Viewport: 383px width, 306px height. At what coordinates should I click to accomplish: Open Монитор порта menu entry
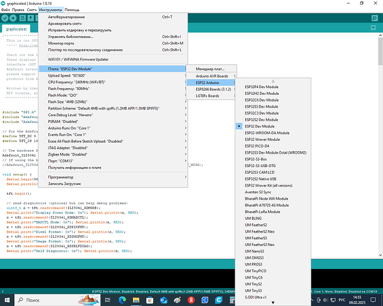tap(113, 43)
